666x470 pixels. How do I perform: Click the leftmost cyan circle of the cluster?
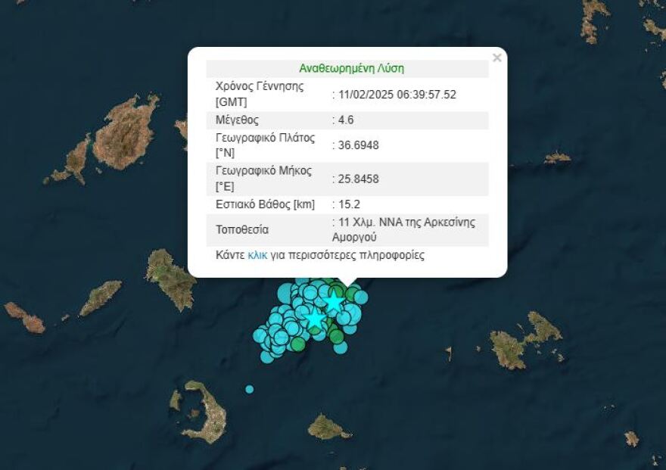(x=260, y=335)
